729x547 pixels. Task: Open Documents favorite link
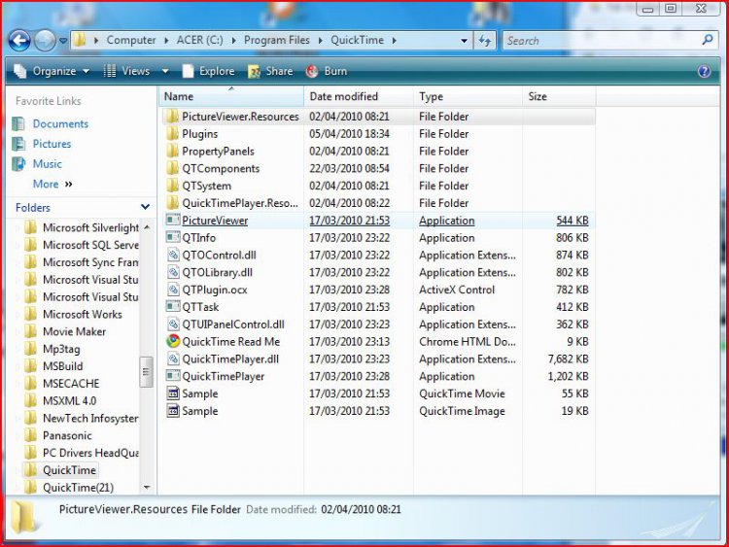click(x=60, y=124)
